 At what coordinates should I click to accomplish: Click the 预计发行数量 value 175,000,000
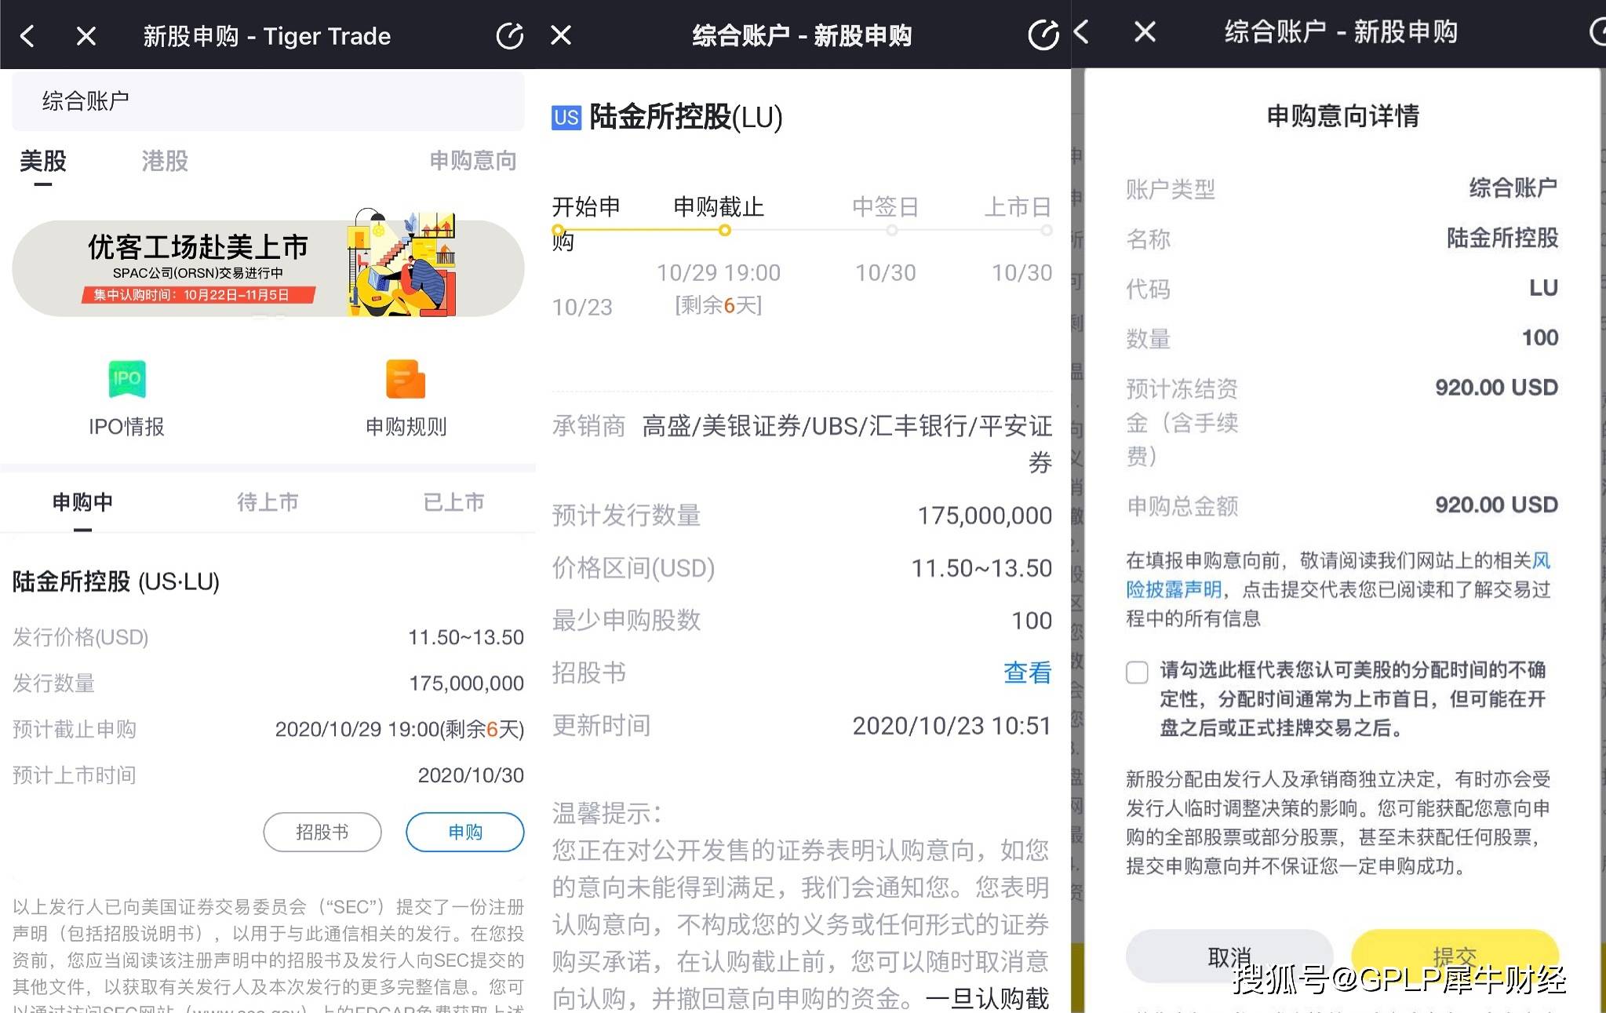click(x=985, y=516)
